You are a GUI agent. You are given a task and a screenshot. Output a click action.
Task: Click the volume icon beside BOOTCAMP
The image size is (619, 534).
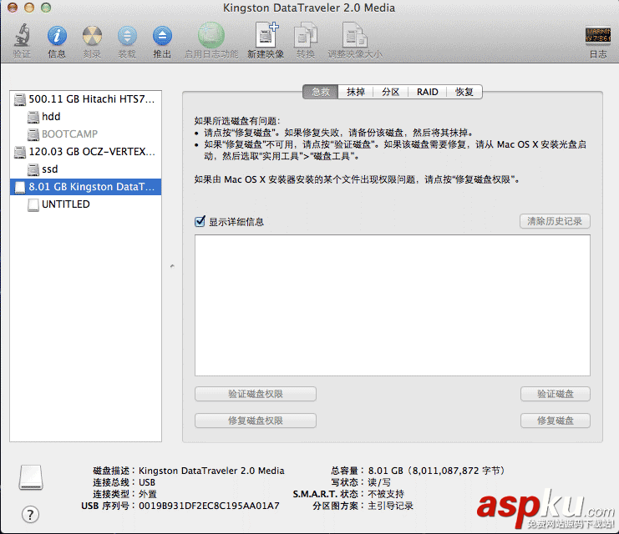(x=33, y=134)
